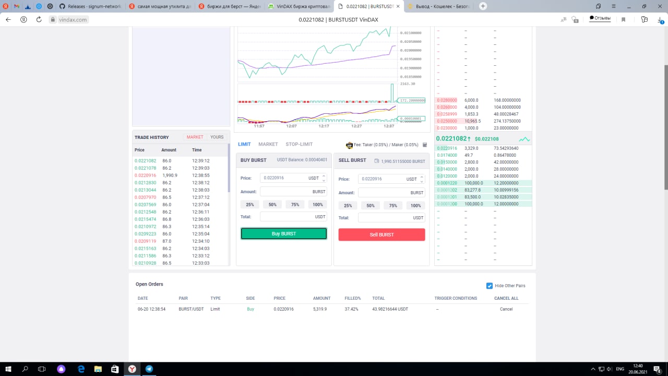668x376 pixels.
Task: Click the VIP fee badge icon
Action: coord(349,145)
